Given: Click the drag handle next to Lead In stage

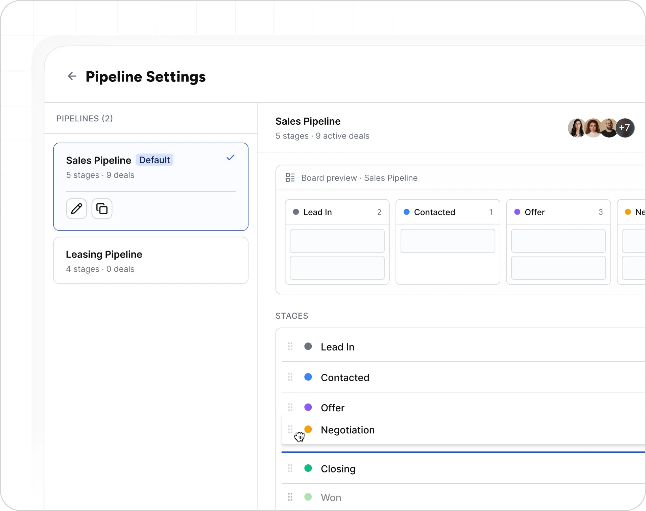Looking at the screenshot, I should [x=290, y=346].
